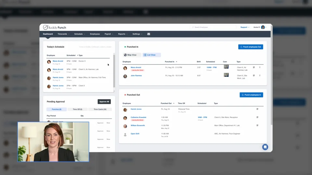Open the chat widget bubble icon
312x175 pixels.
click(x=265, y=147)
